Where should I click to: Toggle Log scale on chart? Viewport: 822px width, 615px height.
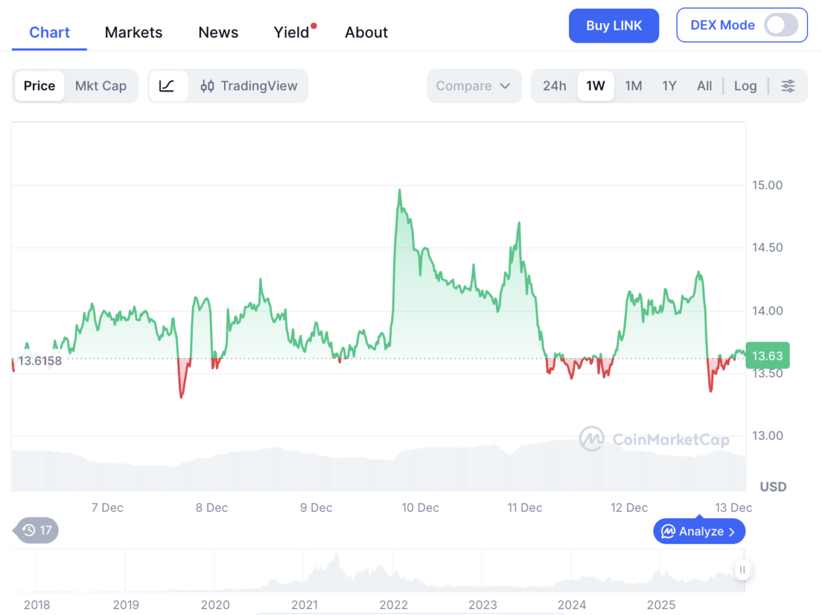(x=745, y=86)
